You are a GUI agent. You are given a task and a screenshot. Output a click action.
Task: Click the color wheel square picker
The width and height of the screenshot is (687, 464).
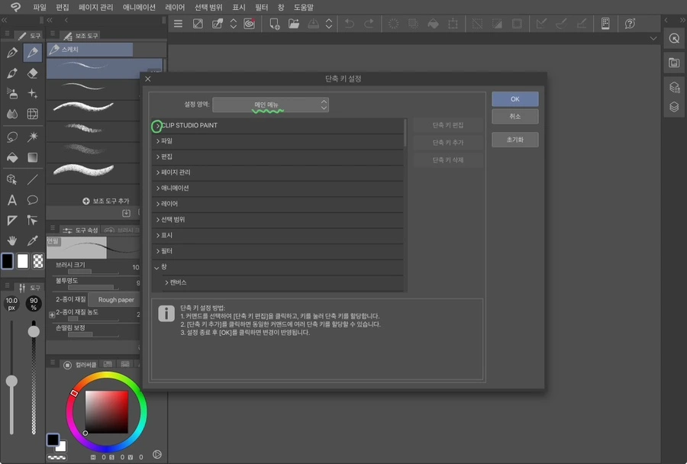click(x=106, y=412)
